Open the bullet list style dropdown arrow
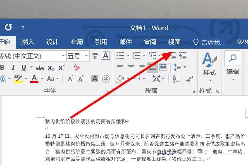This screenshot has width=248, height=165. tap(128, 56)
